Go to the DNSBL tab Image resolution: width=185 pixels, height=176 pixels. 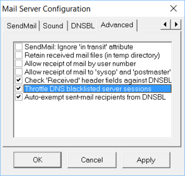(83, 26)
